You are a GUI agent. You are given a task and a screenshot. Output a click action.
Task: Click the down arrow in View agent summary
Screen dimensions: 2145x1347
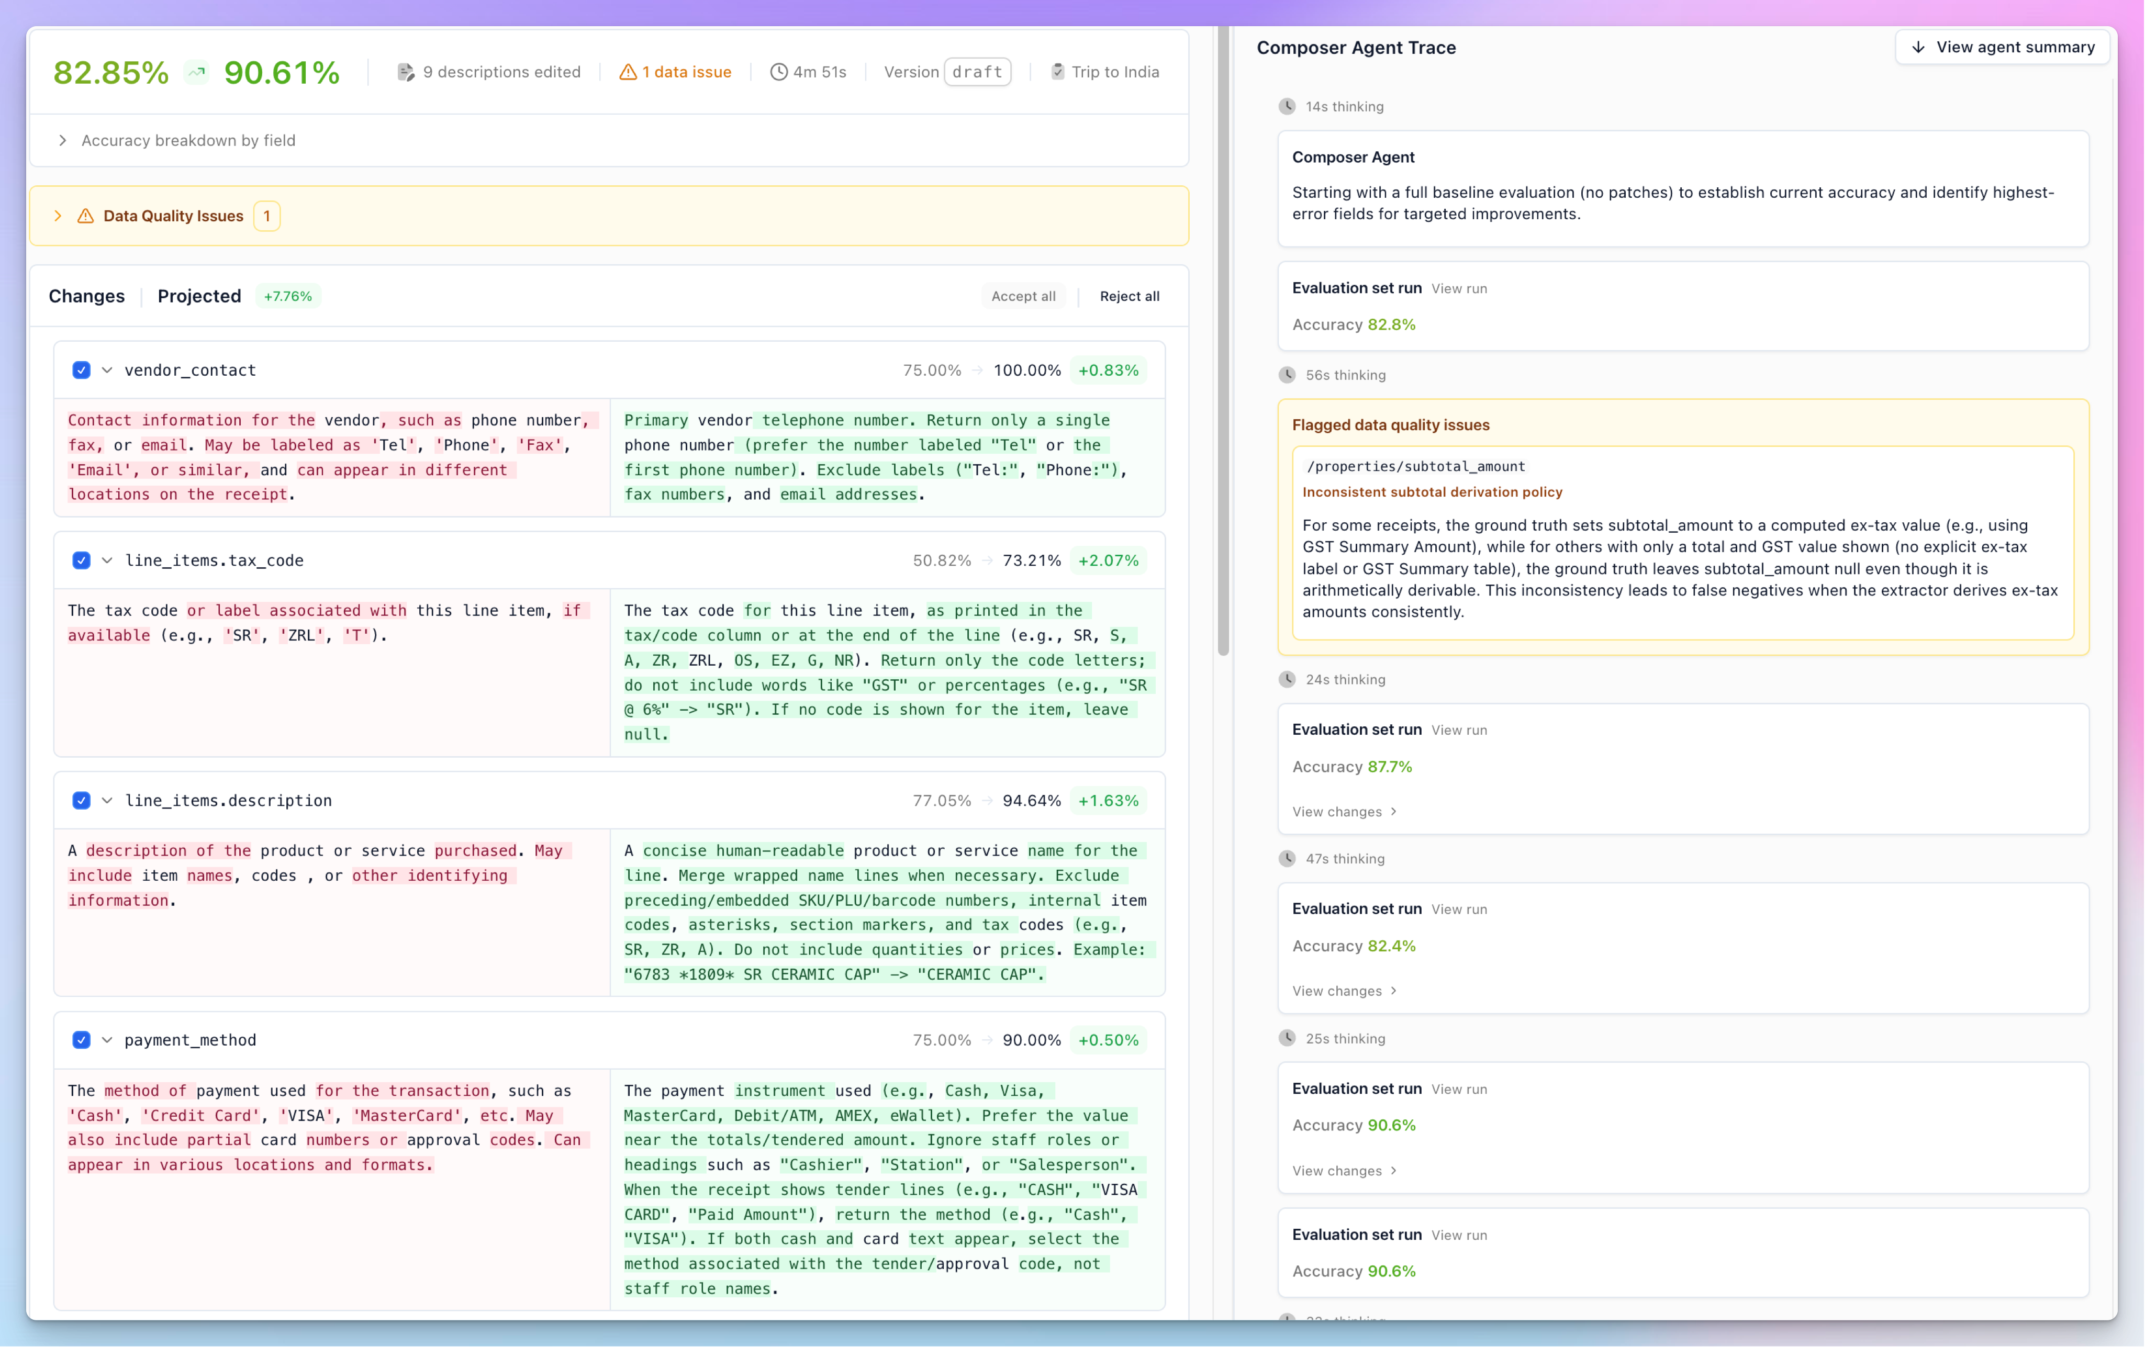[1919, 47]
